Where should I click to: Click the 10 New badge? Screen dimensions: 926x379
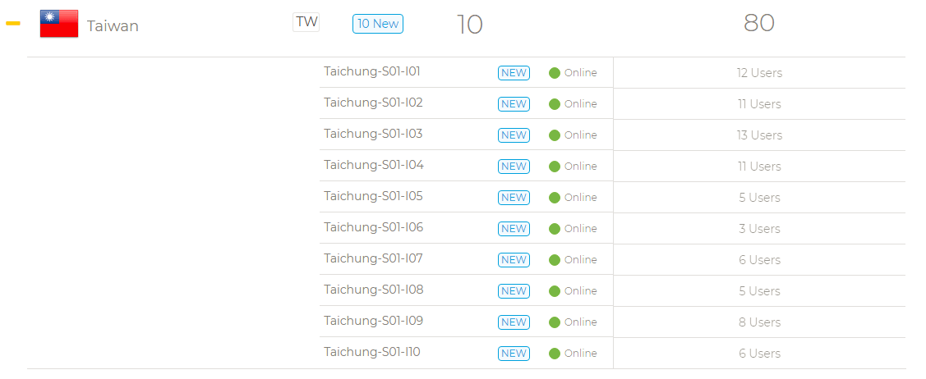(x=378, y=24)
